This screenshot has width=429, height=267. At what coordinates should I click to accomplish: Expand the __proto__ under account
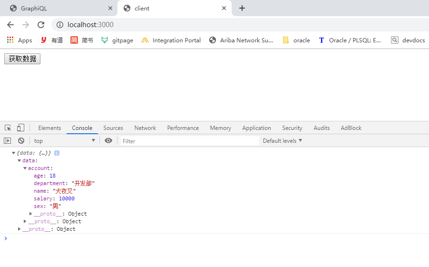click(31, 214)
